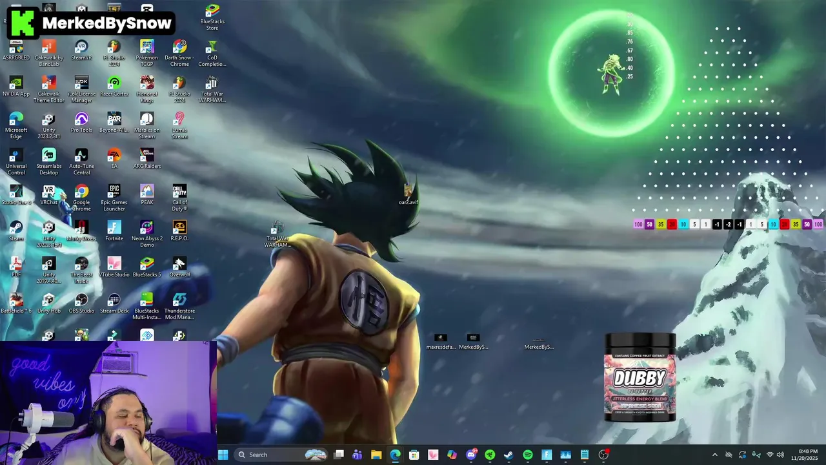Select the ARC Raiders desktop icon
This screenshot has height=465, width=826.
coord(147,160)
